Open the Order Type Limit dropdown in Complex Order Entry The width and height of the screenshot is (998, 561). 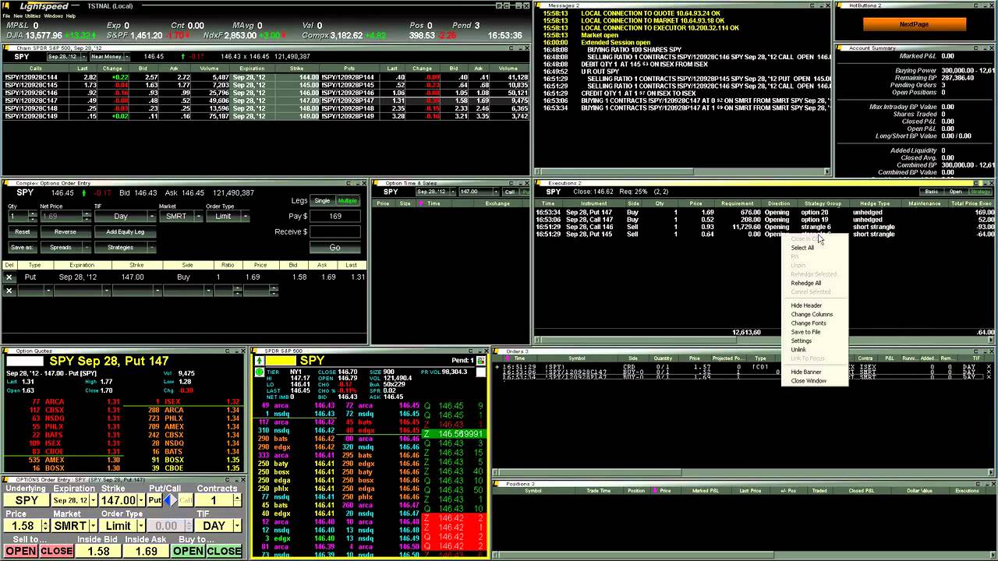pos(244,216)
